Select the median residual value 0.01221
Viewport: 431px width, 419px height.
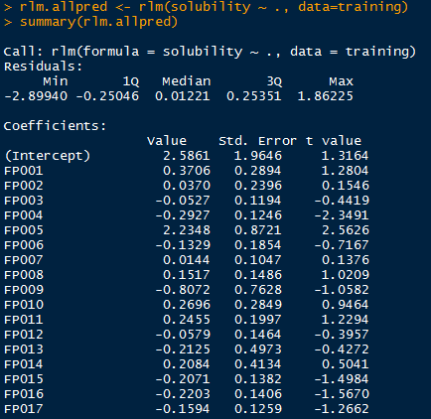[183, 96]
